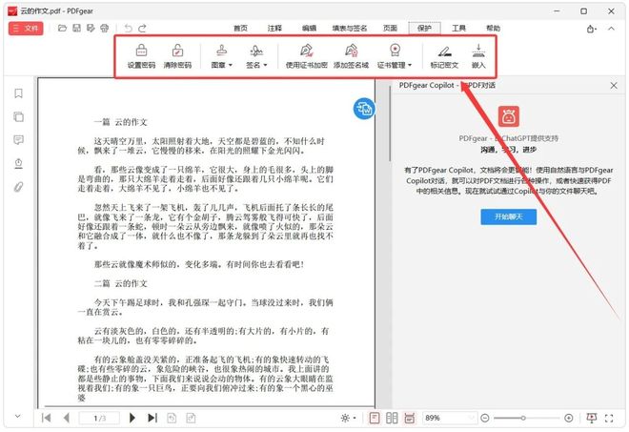Click the document vertical scrollbar
The height and width of the screenshot is (432, 629).
(390, 125)
